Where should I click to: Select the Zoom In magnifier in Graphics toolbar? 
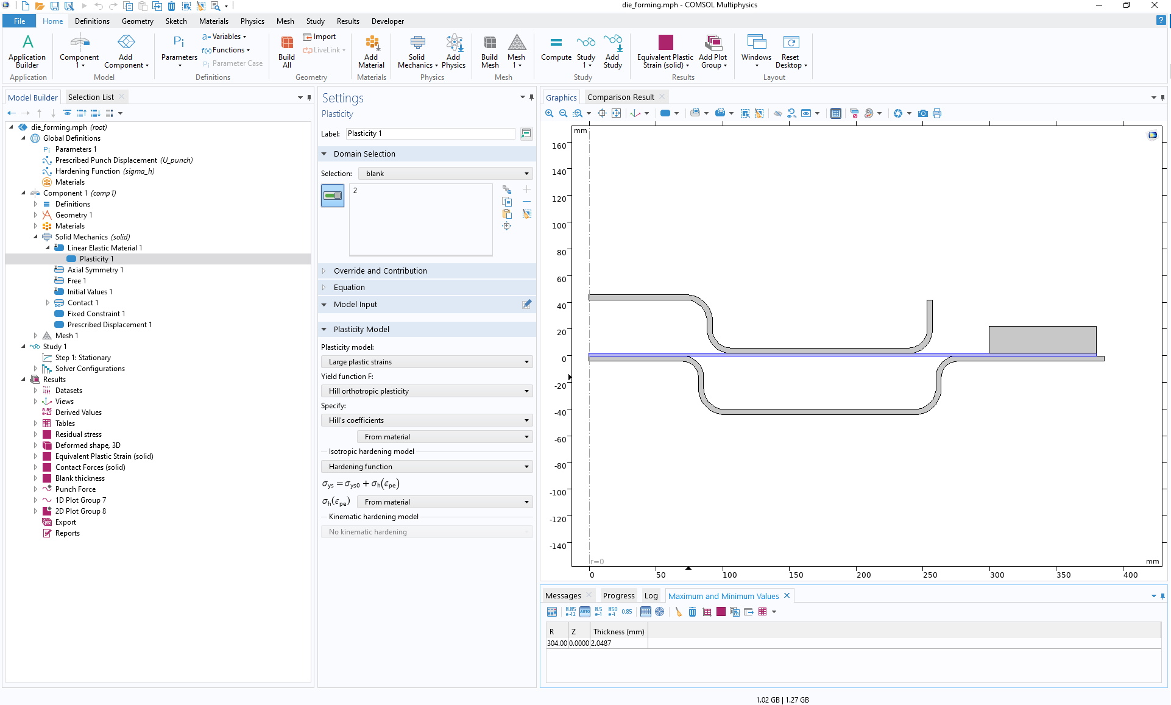pyautogui.click(x=549, y=113)
